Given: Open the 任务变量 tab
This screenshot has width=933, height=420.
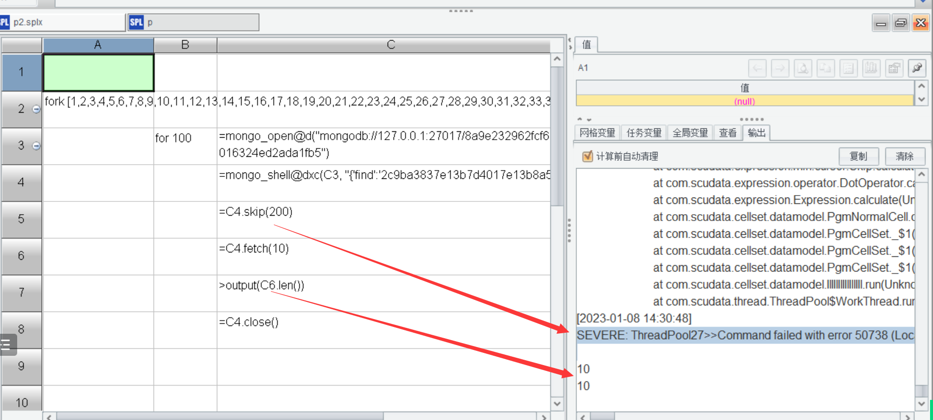Looking at the screenshot, I should coord(644,133).
